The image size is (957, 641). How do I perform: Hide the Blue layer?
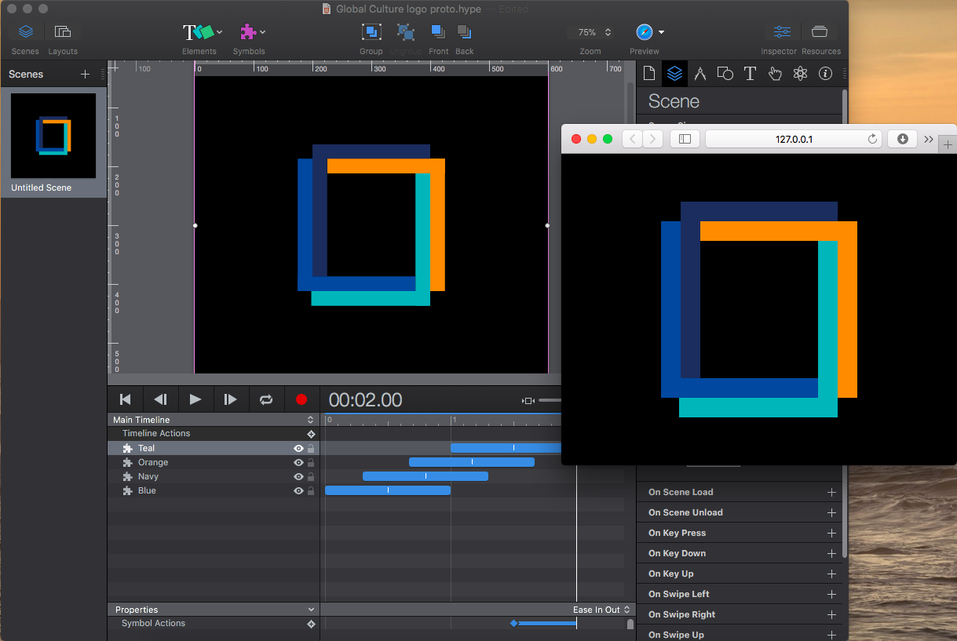coord(298,491)
